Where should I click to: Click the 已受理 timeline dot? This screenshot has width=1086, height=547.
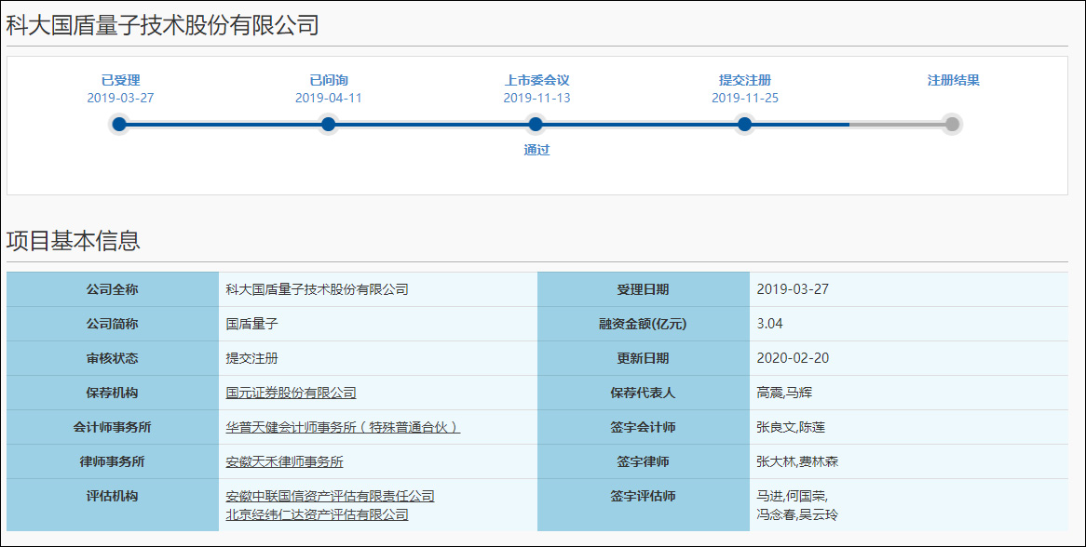119,125
